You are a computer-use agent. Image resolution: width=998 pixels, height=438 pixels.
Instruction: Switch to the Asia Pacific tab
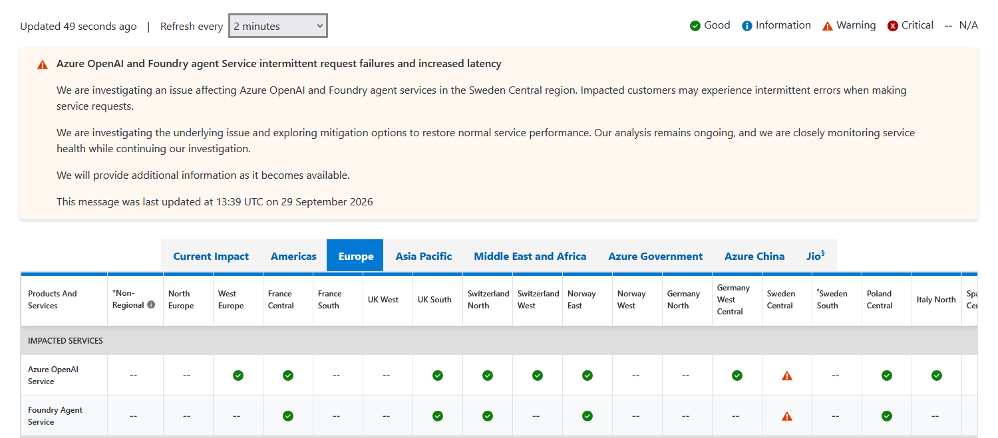[424, 256]
